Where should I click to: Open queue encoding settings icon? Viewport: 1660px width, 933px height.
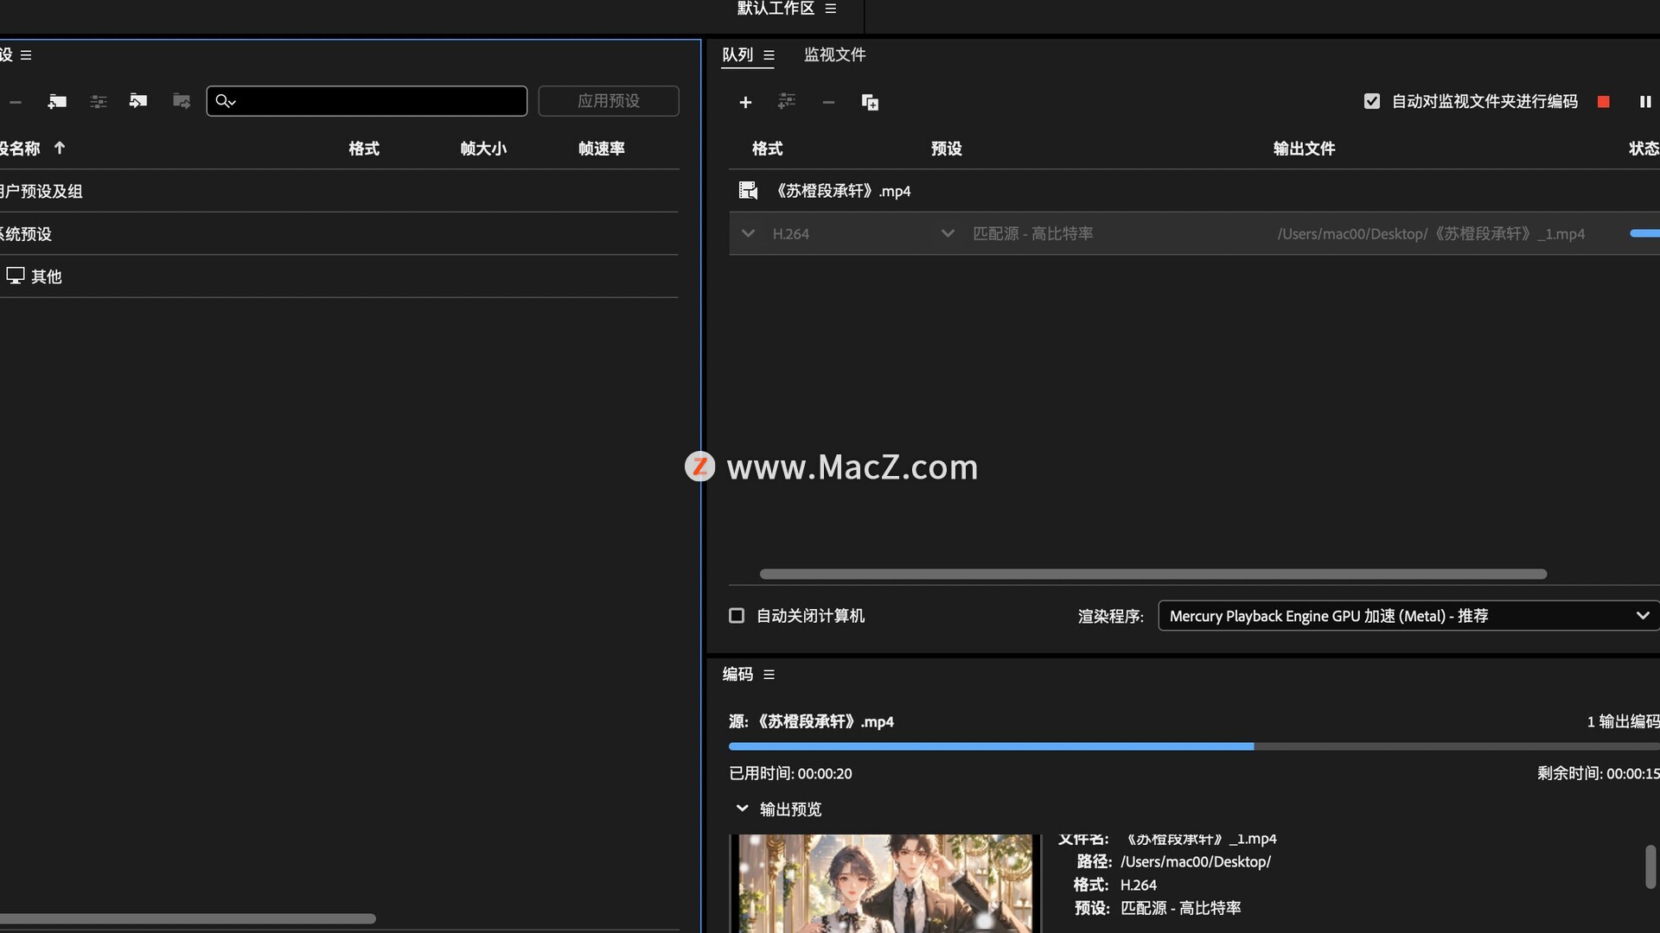point(786,102)
